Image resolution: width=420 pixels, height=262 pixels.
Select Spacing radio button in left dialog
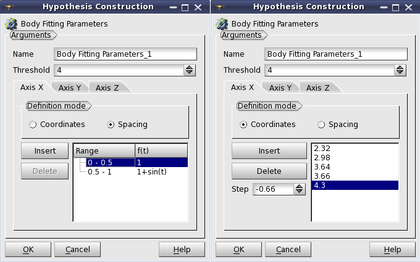(x=111, y=125)
